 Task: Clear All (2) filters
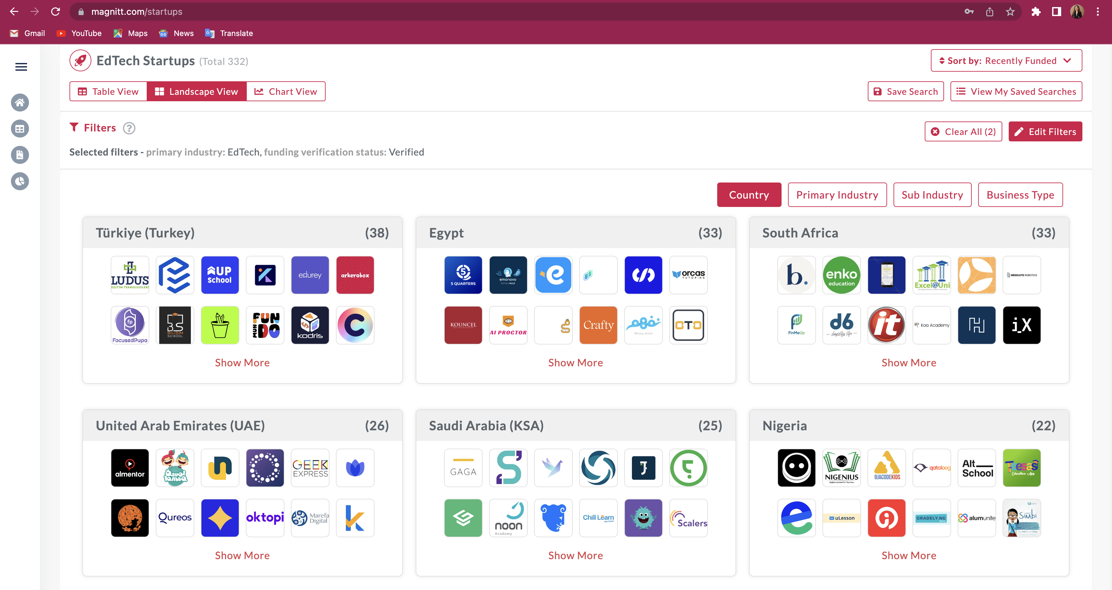963,131
